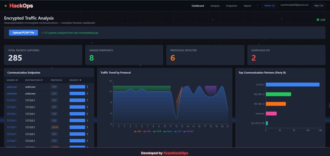Image resolution: width=330 pixels, height=156 pixels.
Task: Click the green LIVE status indicator dot
Action: [x=318, y=20]
